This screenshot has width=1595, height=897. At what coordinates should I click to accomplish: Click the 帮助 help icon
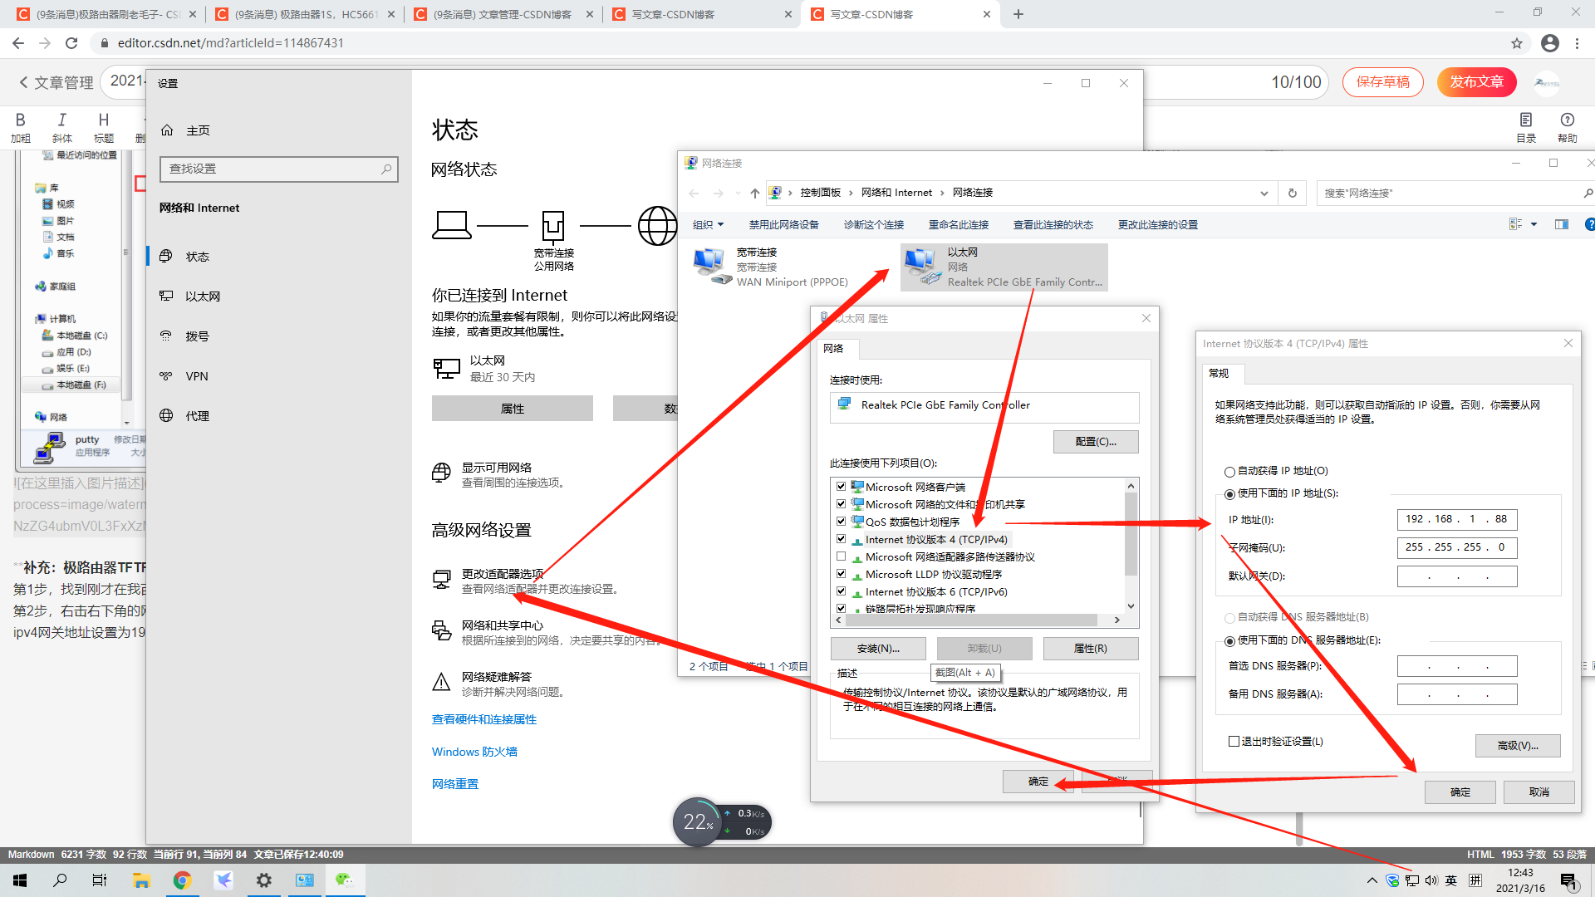click(1567, 120)
